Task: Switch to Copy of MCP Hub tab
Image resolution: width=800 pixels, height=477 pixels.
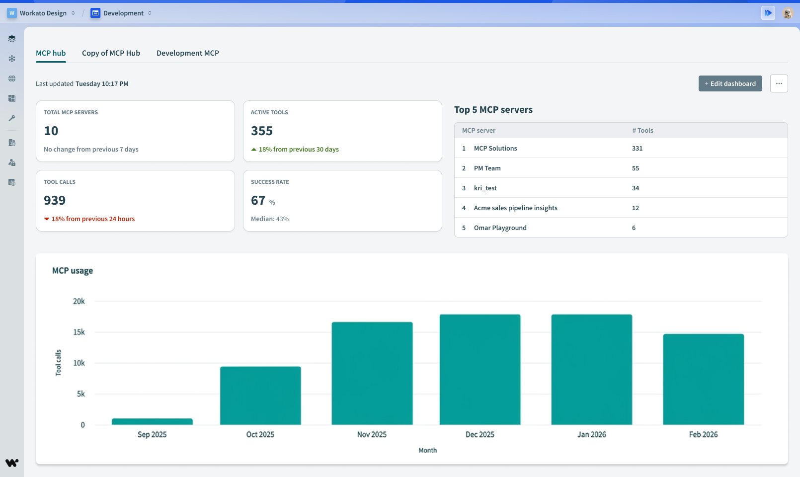Action: pyautogui.click(x=111, y=53)
